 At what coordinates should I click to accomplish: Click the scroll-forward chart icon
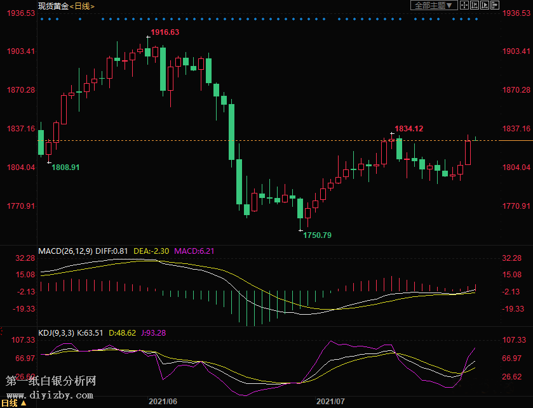[x=485, y=6]
